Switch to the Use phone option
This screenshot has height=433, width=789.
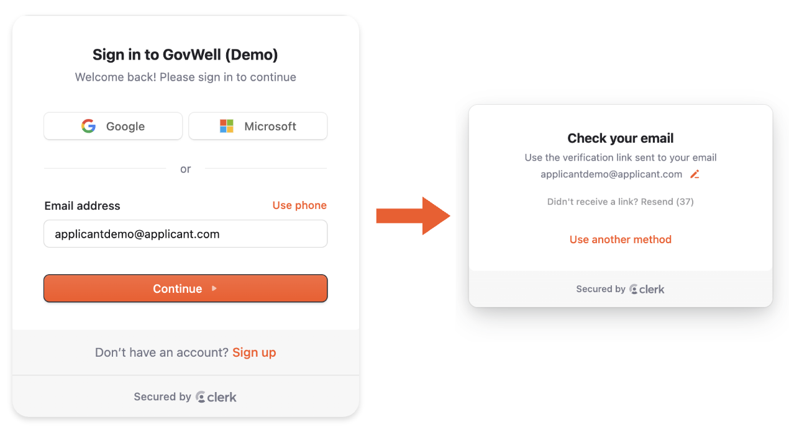click(x=299, y=205)
